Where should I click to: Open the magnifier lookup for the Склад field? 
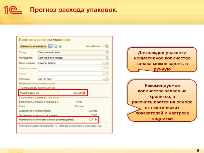pyautogui.click(x=107, y=52)
